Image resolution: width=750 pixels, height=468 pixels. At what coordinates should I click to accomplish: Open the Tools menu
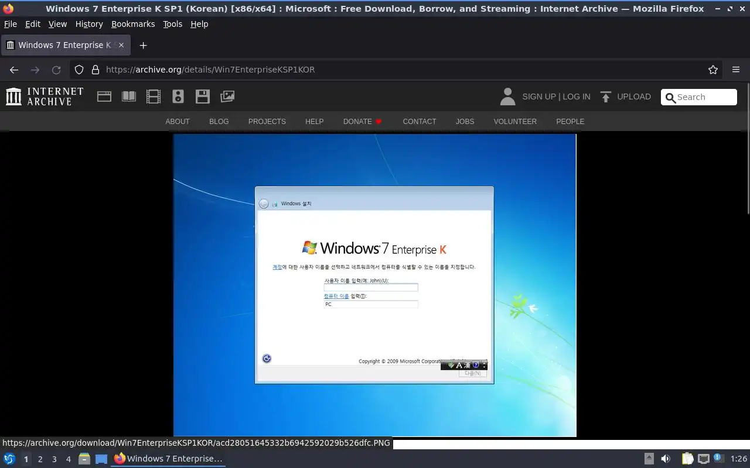[172, 24]
